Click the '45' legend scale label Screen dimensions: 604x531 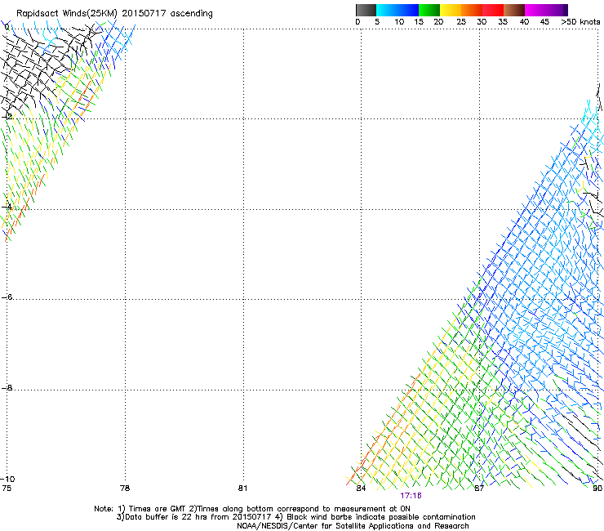point(544,22)
